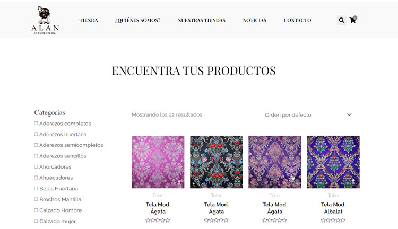Rate the Tela Mod. Albalat stars

pyautogui.click(x=333, y=220)
